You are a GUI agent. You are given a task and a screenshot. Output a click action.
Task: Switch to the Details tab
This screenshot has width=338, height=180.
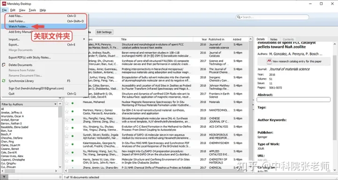[261, 39]
